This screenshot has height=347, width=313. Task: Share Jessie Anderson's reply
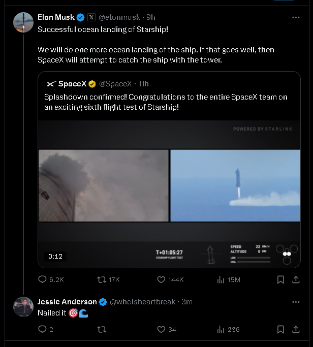pos(296,329)
